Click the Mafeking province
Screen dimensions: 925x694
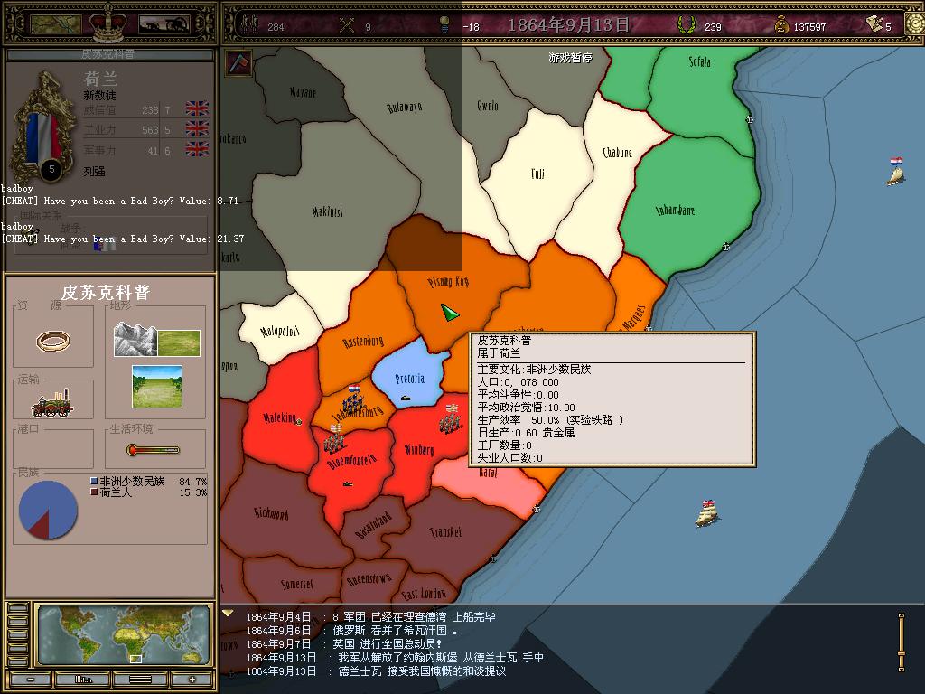(280, 417)
